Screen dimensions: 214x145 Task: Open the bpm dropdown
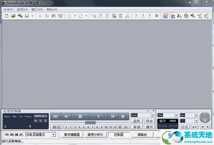196,115
